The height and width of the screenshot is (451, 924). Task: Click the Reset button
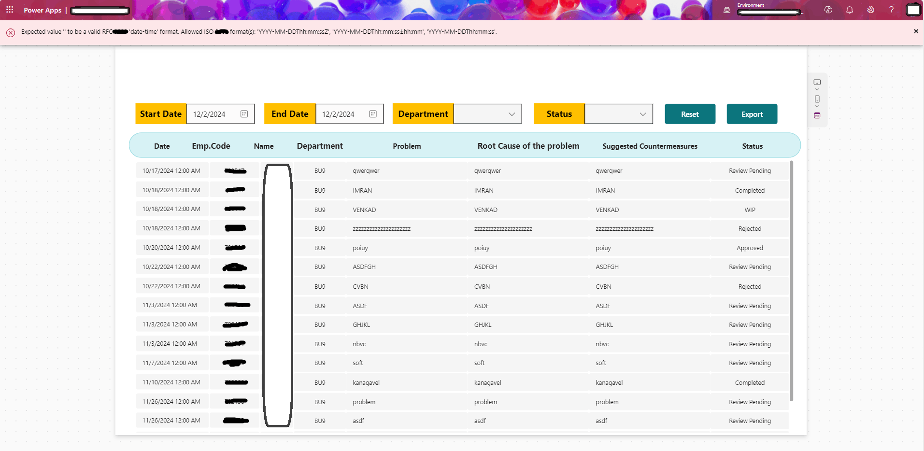pyautogui.click(x=690, y=114)
